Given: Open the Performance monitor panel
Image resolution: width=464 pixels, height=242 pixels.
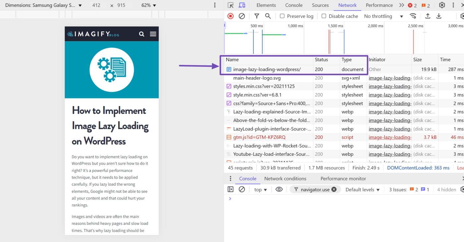Looking at the screenshot, I should coord(343,178).
